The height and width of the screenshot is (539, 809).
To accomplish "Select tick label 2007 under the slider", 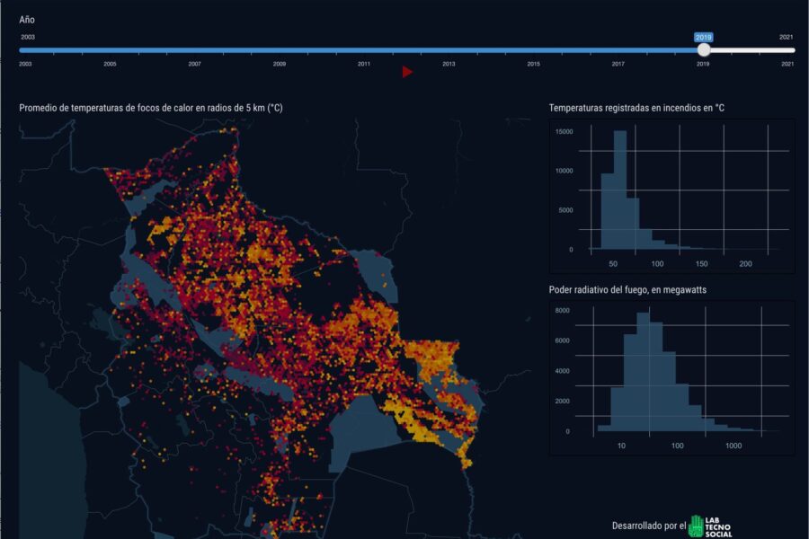I will [194, 64].
